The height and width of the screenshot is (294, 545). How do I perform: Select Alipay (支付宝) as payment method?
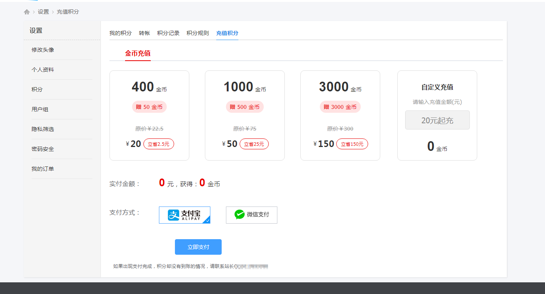(184, 215)
